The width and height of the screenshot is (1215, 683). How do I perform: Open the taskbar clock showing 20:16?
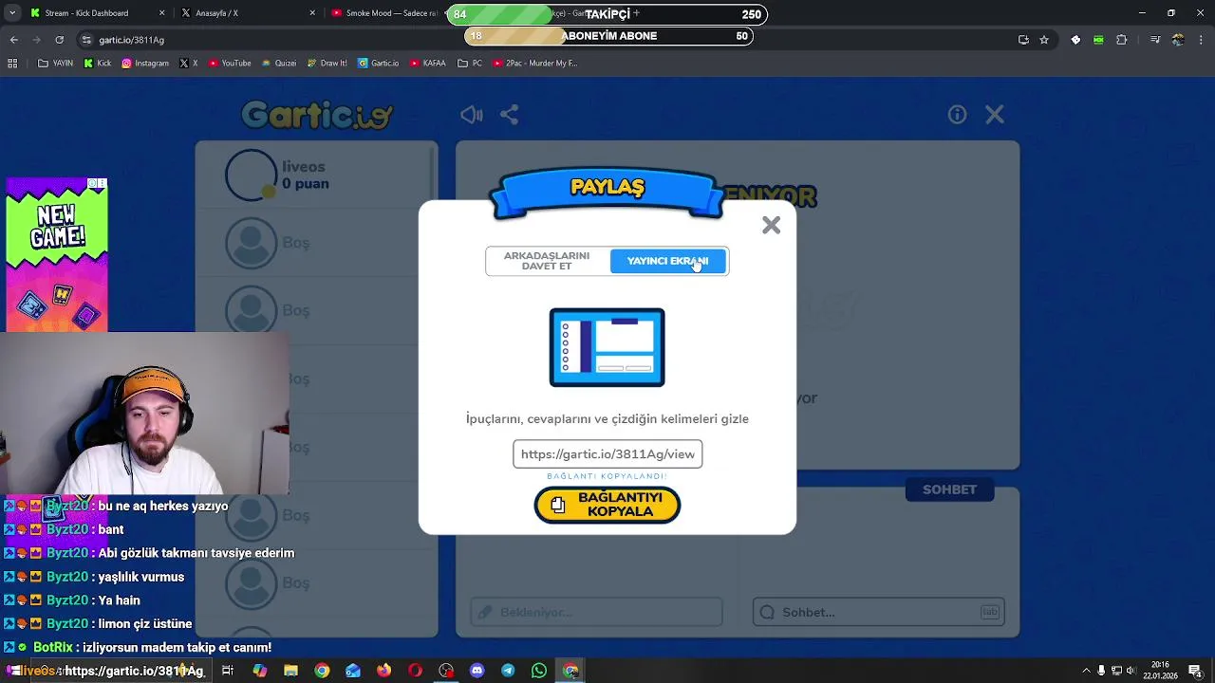[x=1160, y=671]
